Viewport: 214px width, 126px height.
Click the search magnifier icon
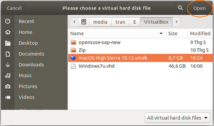[x=180, y=8]
